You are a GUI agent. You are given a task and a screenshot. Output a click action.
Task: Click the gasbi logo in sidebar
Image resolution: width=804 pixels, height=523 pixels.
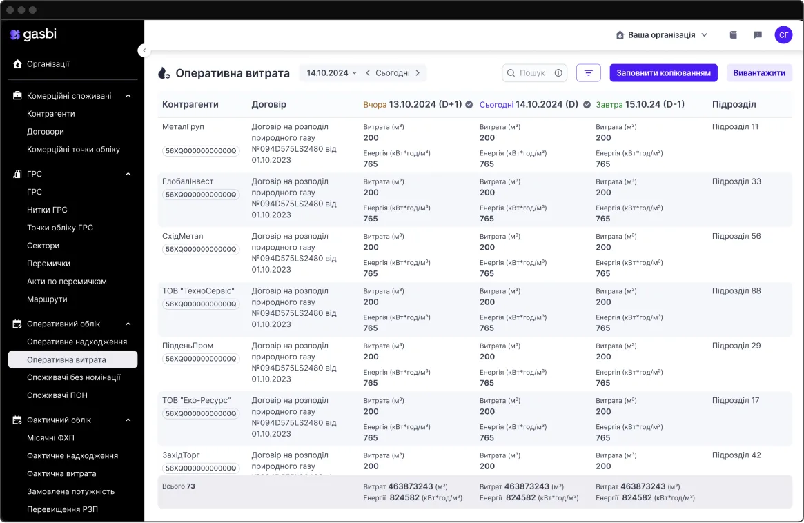[33, 34]
